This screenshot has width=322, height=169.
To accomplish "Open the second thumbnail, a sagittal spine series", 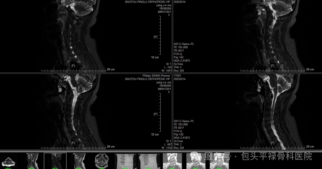I will tap(32, 161).
